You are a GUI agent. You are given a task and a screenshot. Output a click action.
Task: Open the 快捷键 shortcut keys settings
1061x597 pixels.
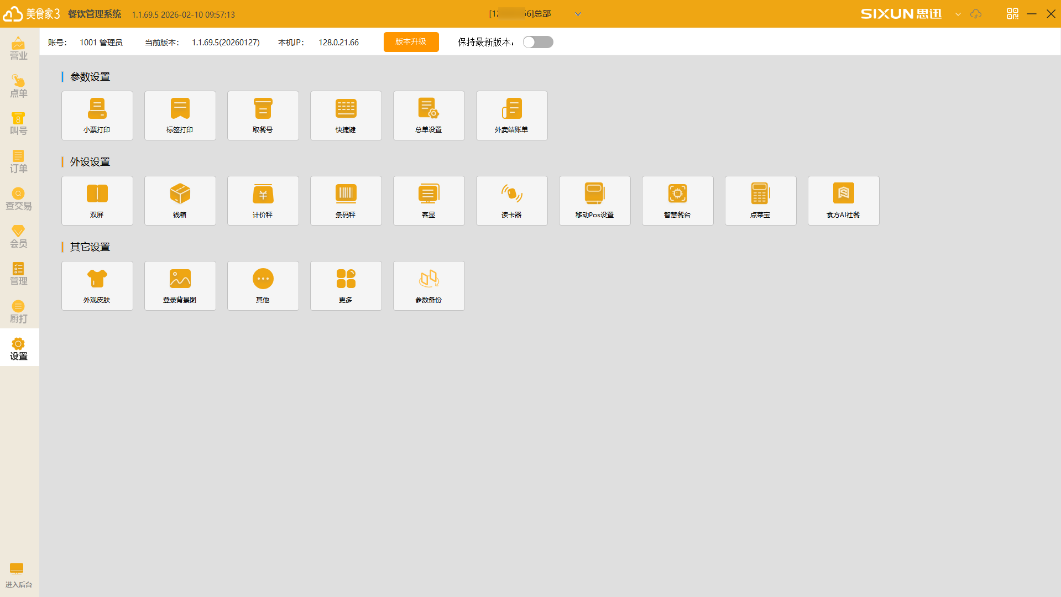[346, 116]
